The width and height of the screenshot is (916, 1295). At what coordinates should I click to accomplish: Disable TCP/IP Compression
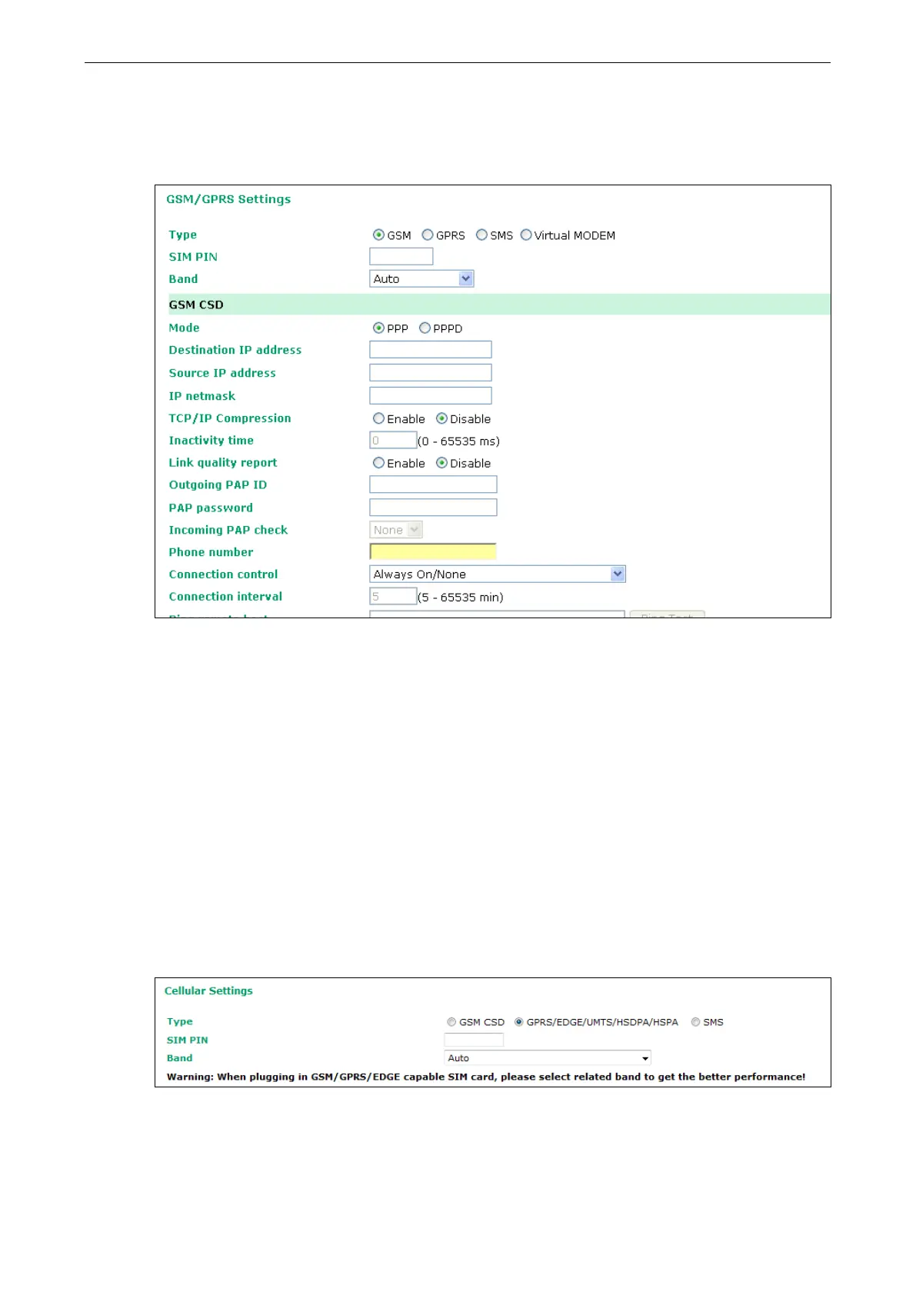point(441,419)
